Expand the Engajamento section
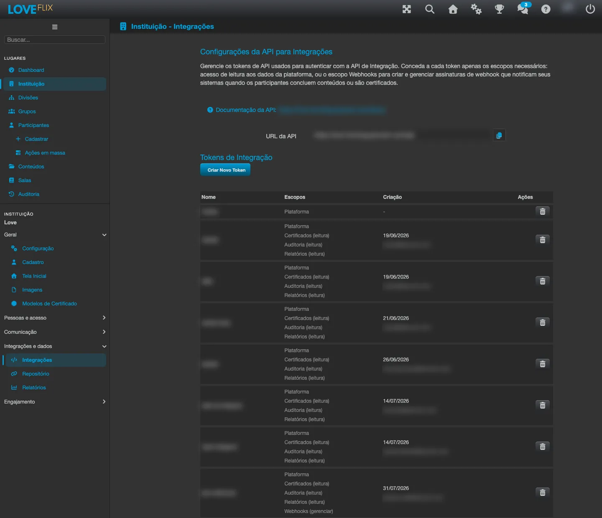 [x=55, y=402]
